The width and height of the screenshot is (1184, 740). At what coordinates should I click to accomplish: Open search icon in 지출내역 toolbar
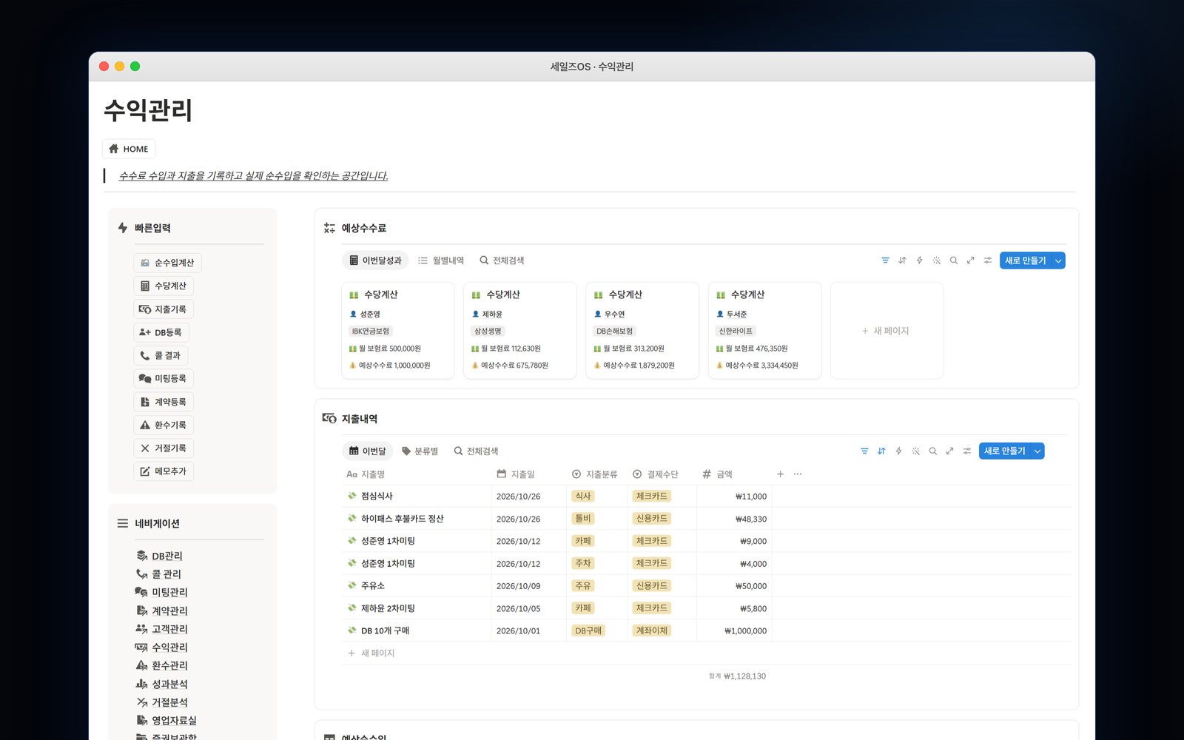coord(933,451)
